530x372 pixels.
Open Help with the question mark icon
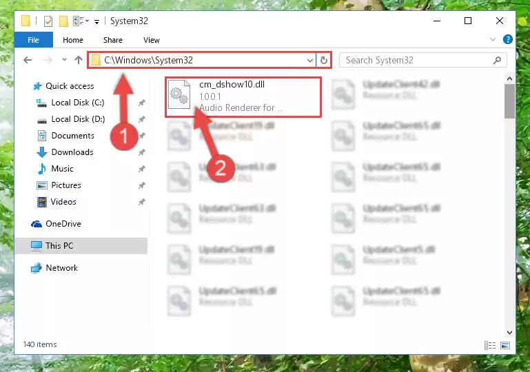pos(507,39)
